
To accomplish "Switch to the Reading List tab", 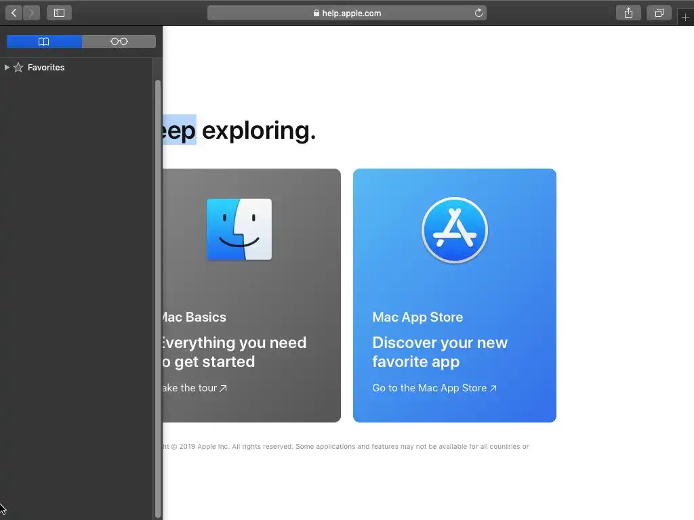I will click(x=119, y=41).
